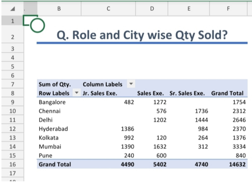252x189 pixels.
Task: Select row 16 header
Action: (13, 164)
